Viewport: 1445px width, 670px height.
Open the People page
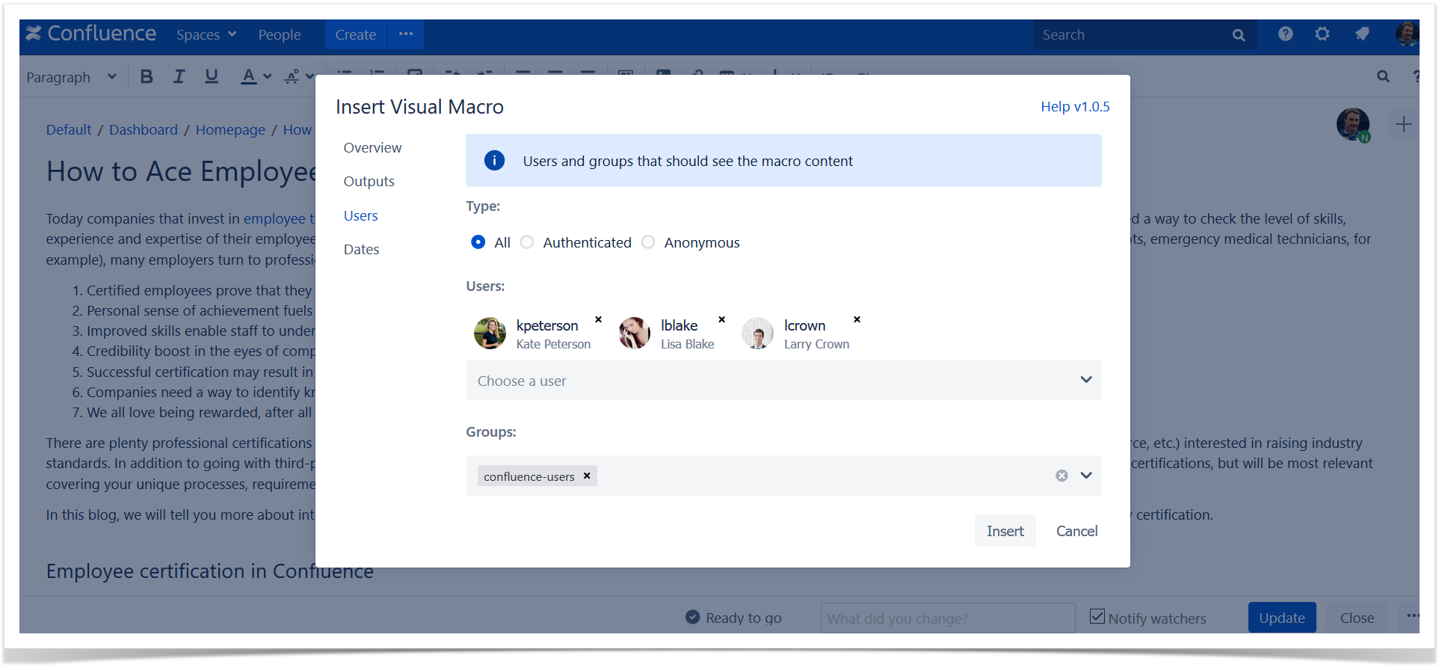280,34
